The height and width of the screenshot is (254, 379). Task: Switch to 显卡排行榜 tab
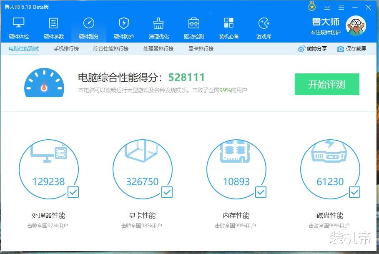coord(201,48)
